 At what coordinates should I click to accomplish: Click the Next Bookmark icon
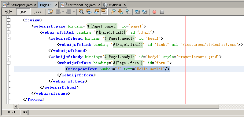pyautogui.click(x=120, y=12)
